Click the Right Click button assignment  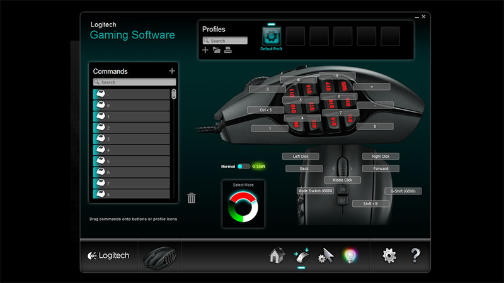[381, 156]
